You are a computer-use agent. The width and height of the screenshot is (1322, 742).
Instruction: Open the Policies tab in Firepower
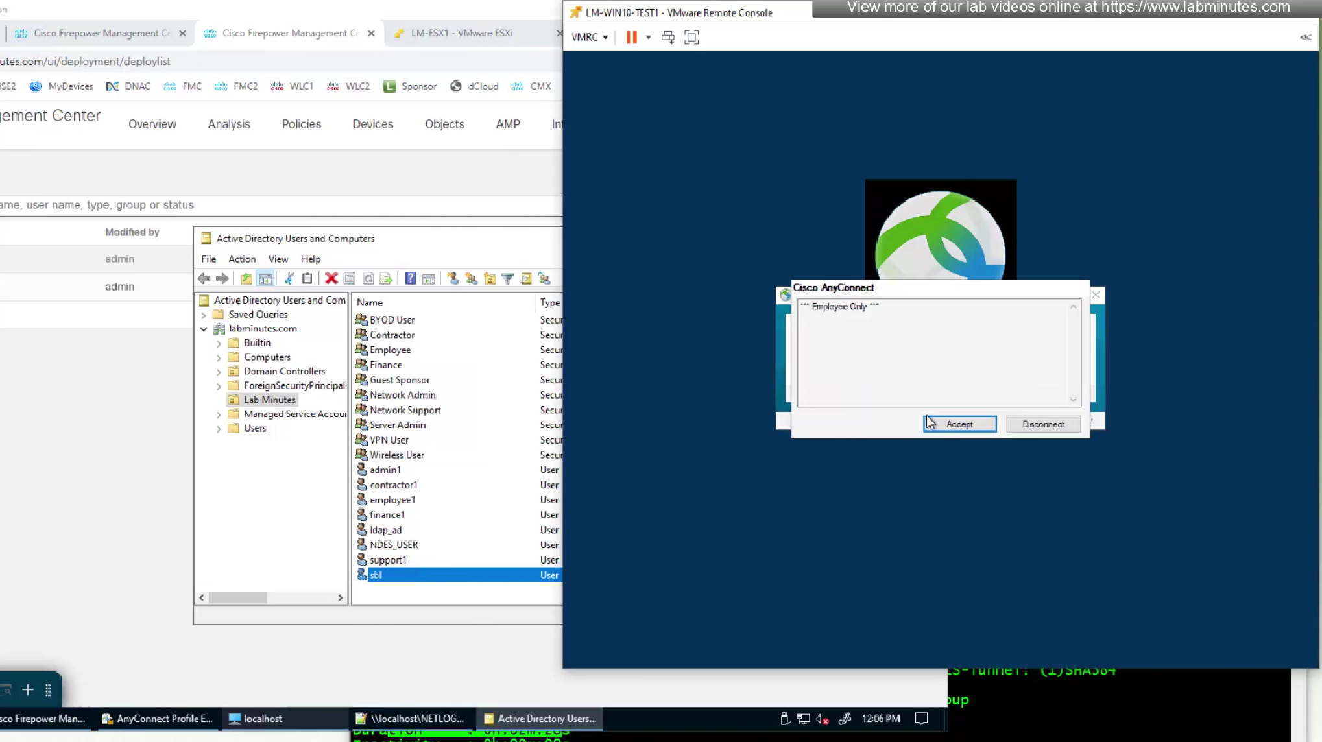pyautogui.click(x=301, y=124)
